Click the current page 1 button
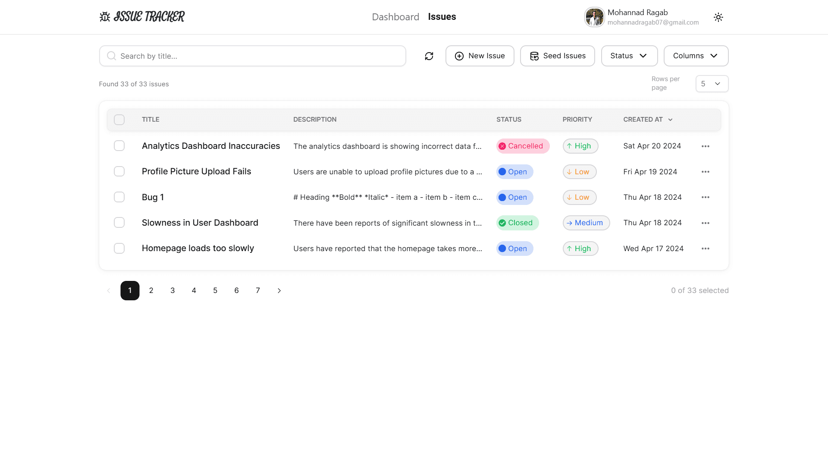The height and width of the screenshot is (466, 828). tap(130, 291)
